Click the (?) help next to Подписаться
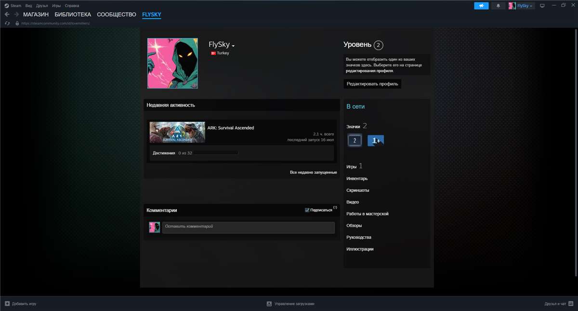Image resolution: width=578 pixels, height=311 pixels. point(335,207)
